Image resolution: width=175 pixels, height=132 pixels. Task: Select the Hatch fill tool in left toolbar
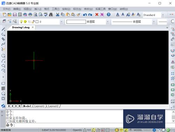pos(3,88)
